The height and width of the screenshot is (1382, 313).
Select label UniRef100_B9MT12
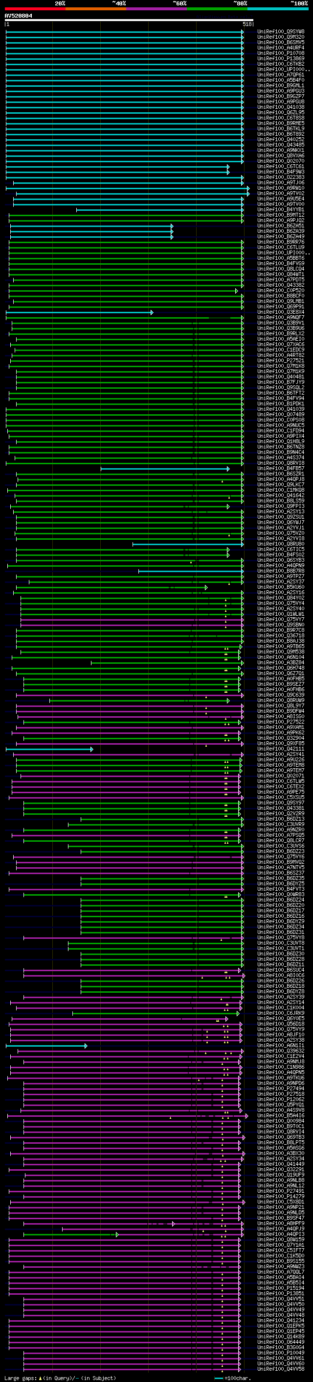coord(280,215)
